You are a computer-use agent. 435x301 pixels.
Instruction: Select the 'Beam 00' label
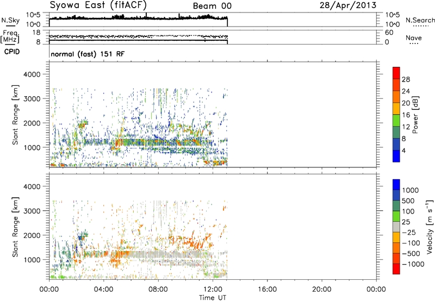pos(212,6)
